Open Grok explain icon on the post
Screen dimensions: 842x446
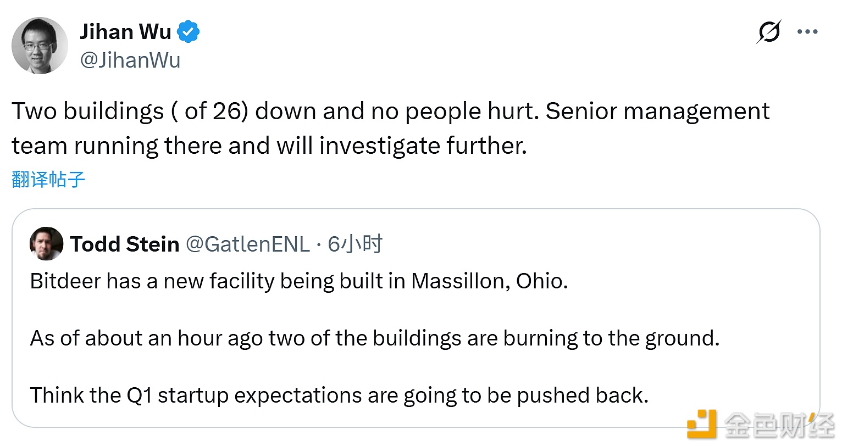(768, 32)
